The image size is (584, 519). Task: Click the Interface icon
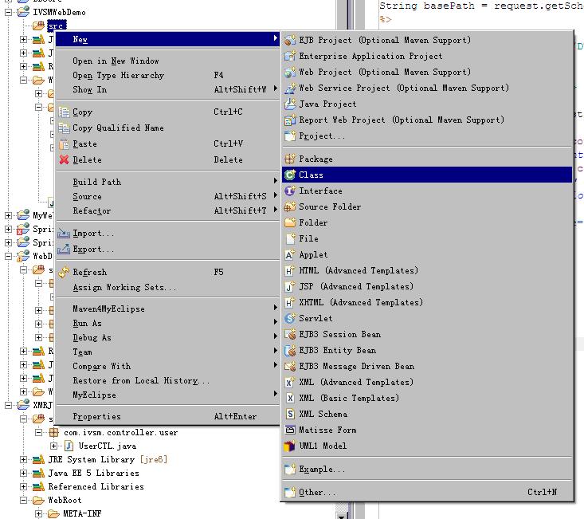[290, 191]
